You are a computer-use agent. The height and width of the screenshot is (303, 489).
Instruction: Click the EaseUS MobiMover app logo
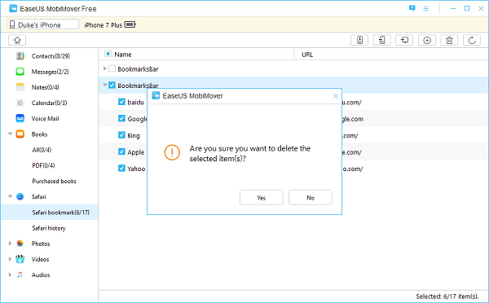coord(13,8)
